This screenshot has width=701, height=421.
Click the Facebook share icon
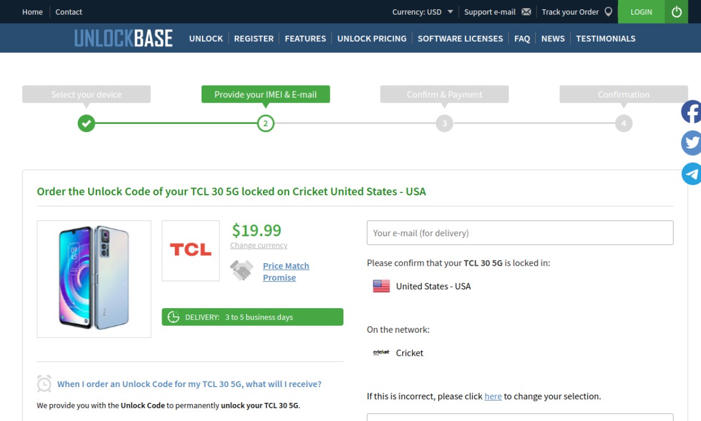pyautogui.click(x=691, y=112)
